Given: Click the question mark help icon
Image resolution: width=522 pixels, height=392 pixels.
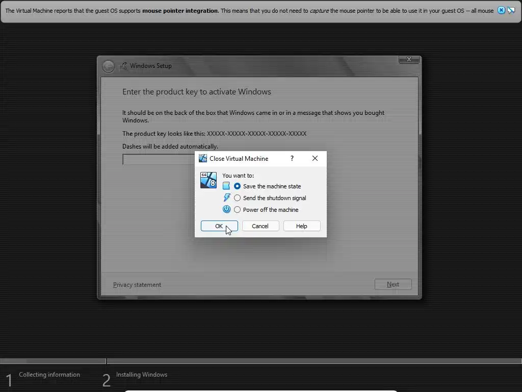Looking at the screenshot, I should tap(292, 158).
